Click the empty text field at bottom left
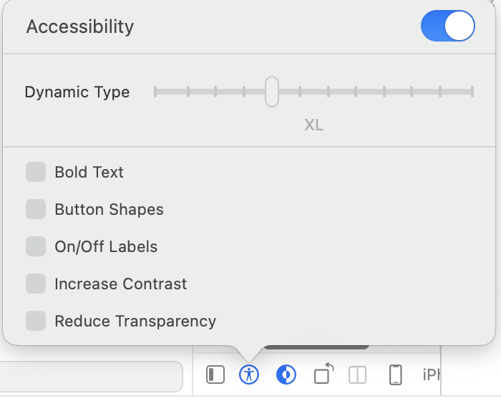Screen dimensions: 501x401 tap(91, 377)
